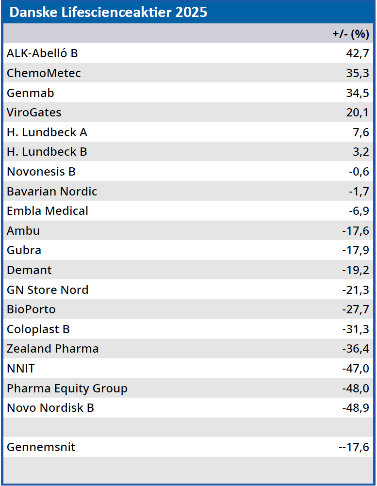Select the Novo Nordisk B entry
This screenshot has width=377, height=486.
[50, 408]
